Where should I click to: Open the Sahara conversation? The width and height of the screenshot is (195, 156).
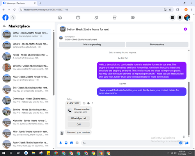coord(26,45)
